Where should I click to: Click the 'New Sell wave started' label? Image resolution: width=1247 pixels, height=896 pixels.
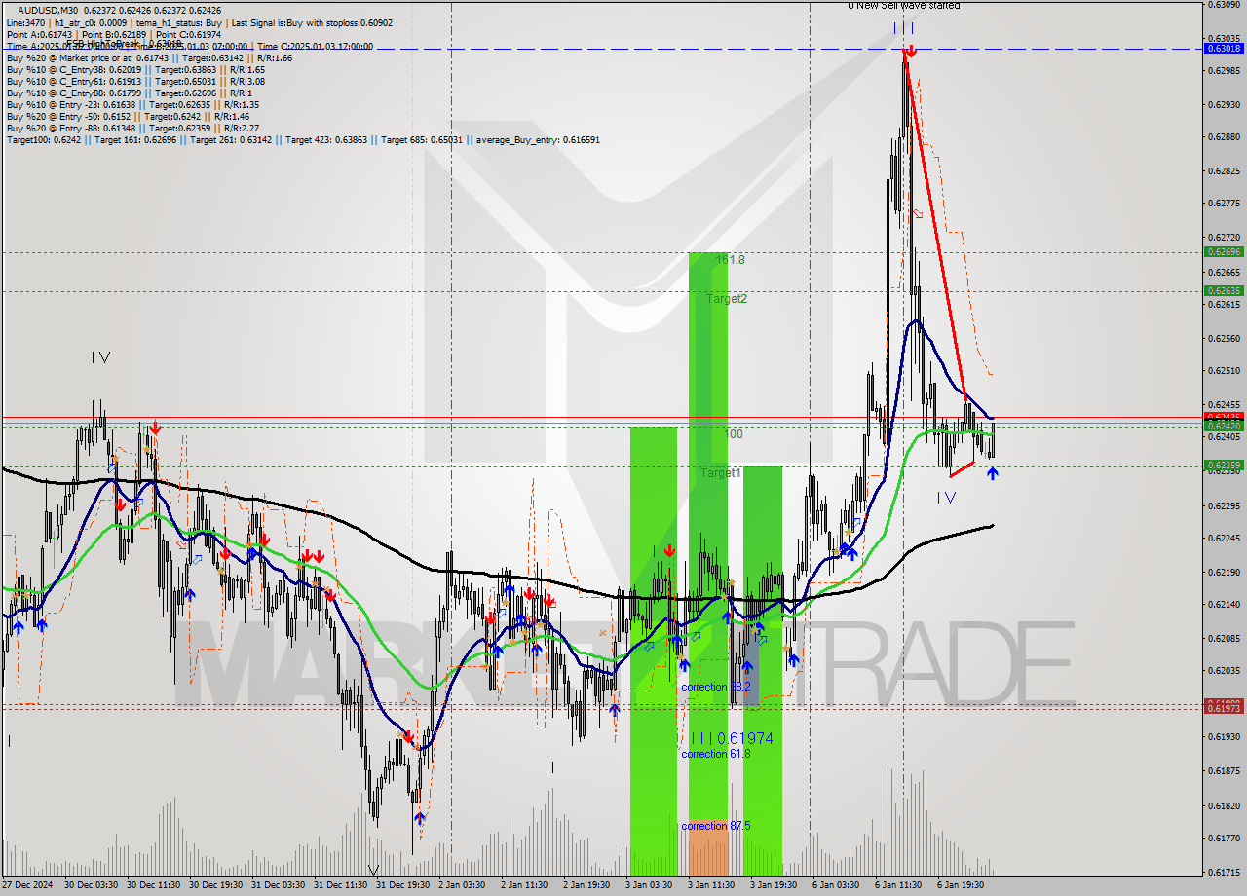point(903,5)
